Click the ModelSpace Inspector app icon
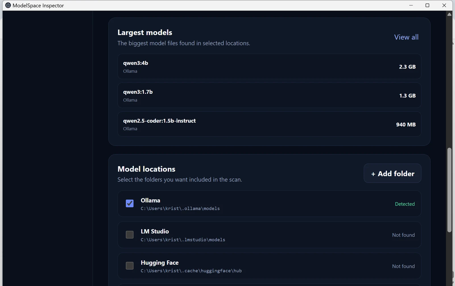Viewport: 455px width, 286px height. click(x=8, y=5)
